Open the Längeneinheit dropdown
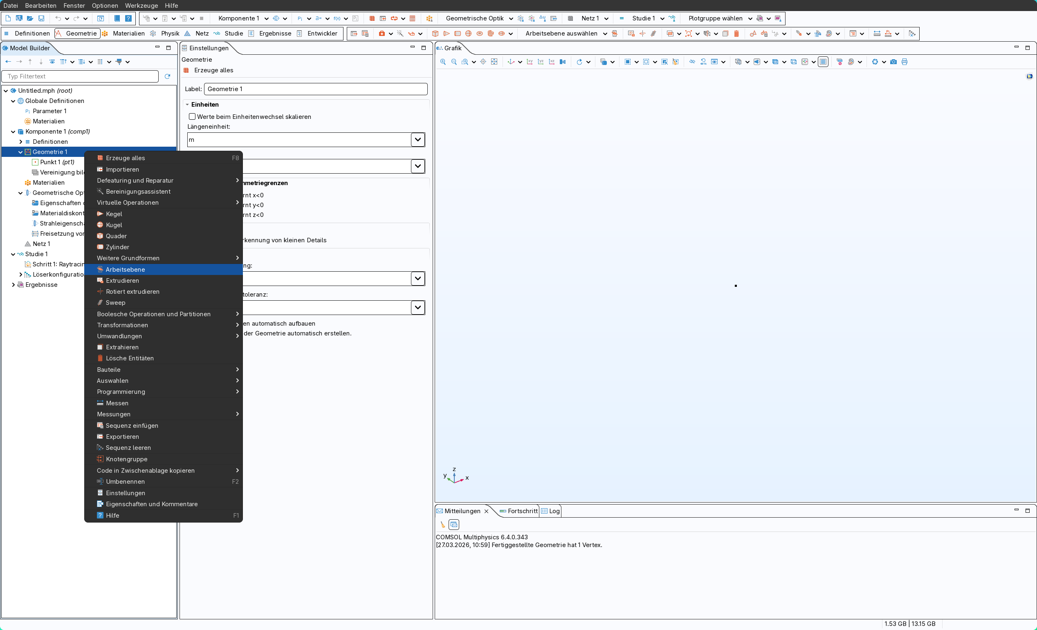The image size is (1037, 630). click(417, 140)
